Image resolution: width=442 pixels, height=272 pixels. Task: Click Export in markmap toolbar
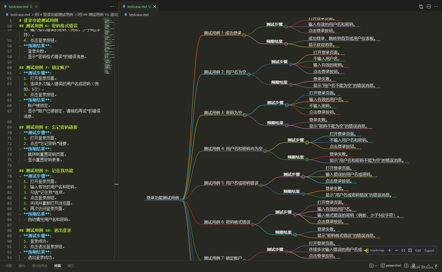tap(429, 251)
